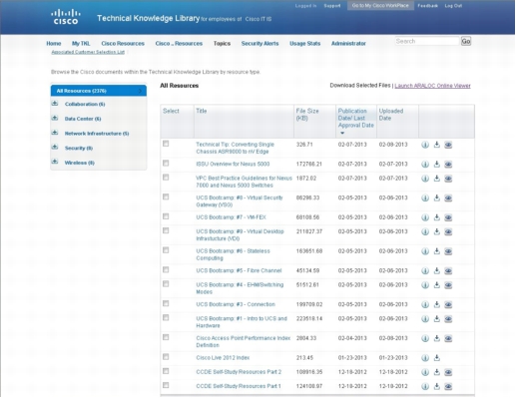This screenshot has height=398, width=516.
Task: Download UCS Bootcamp #7 VM-FEX file
Action: pos(437,217)
